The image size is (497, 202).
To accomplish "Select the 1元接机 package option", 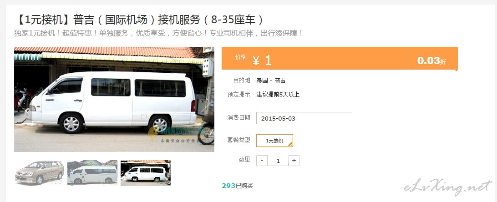I will click(x=274, y=141).
